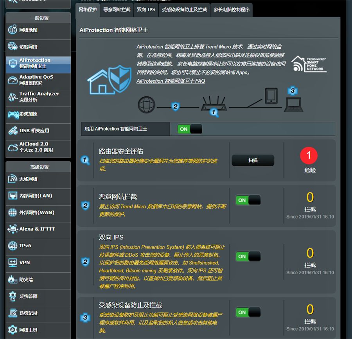Open the 网络地图 network map icon
The height and width of the screenshot is (339, 352).
pos(13,30)
